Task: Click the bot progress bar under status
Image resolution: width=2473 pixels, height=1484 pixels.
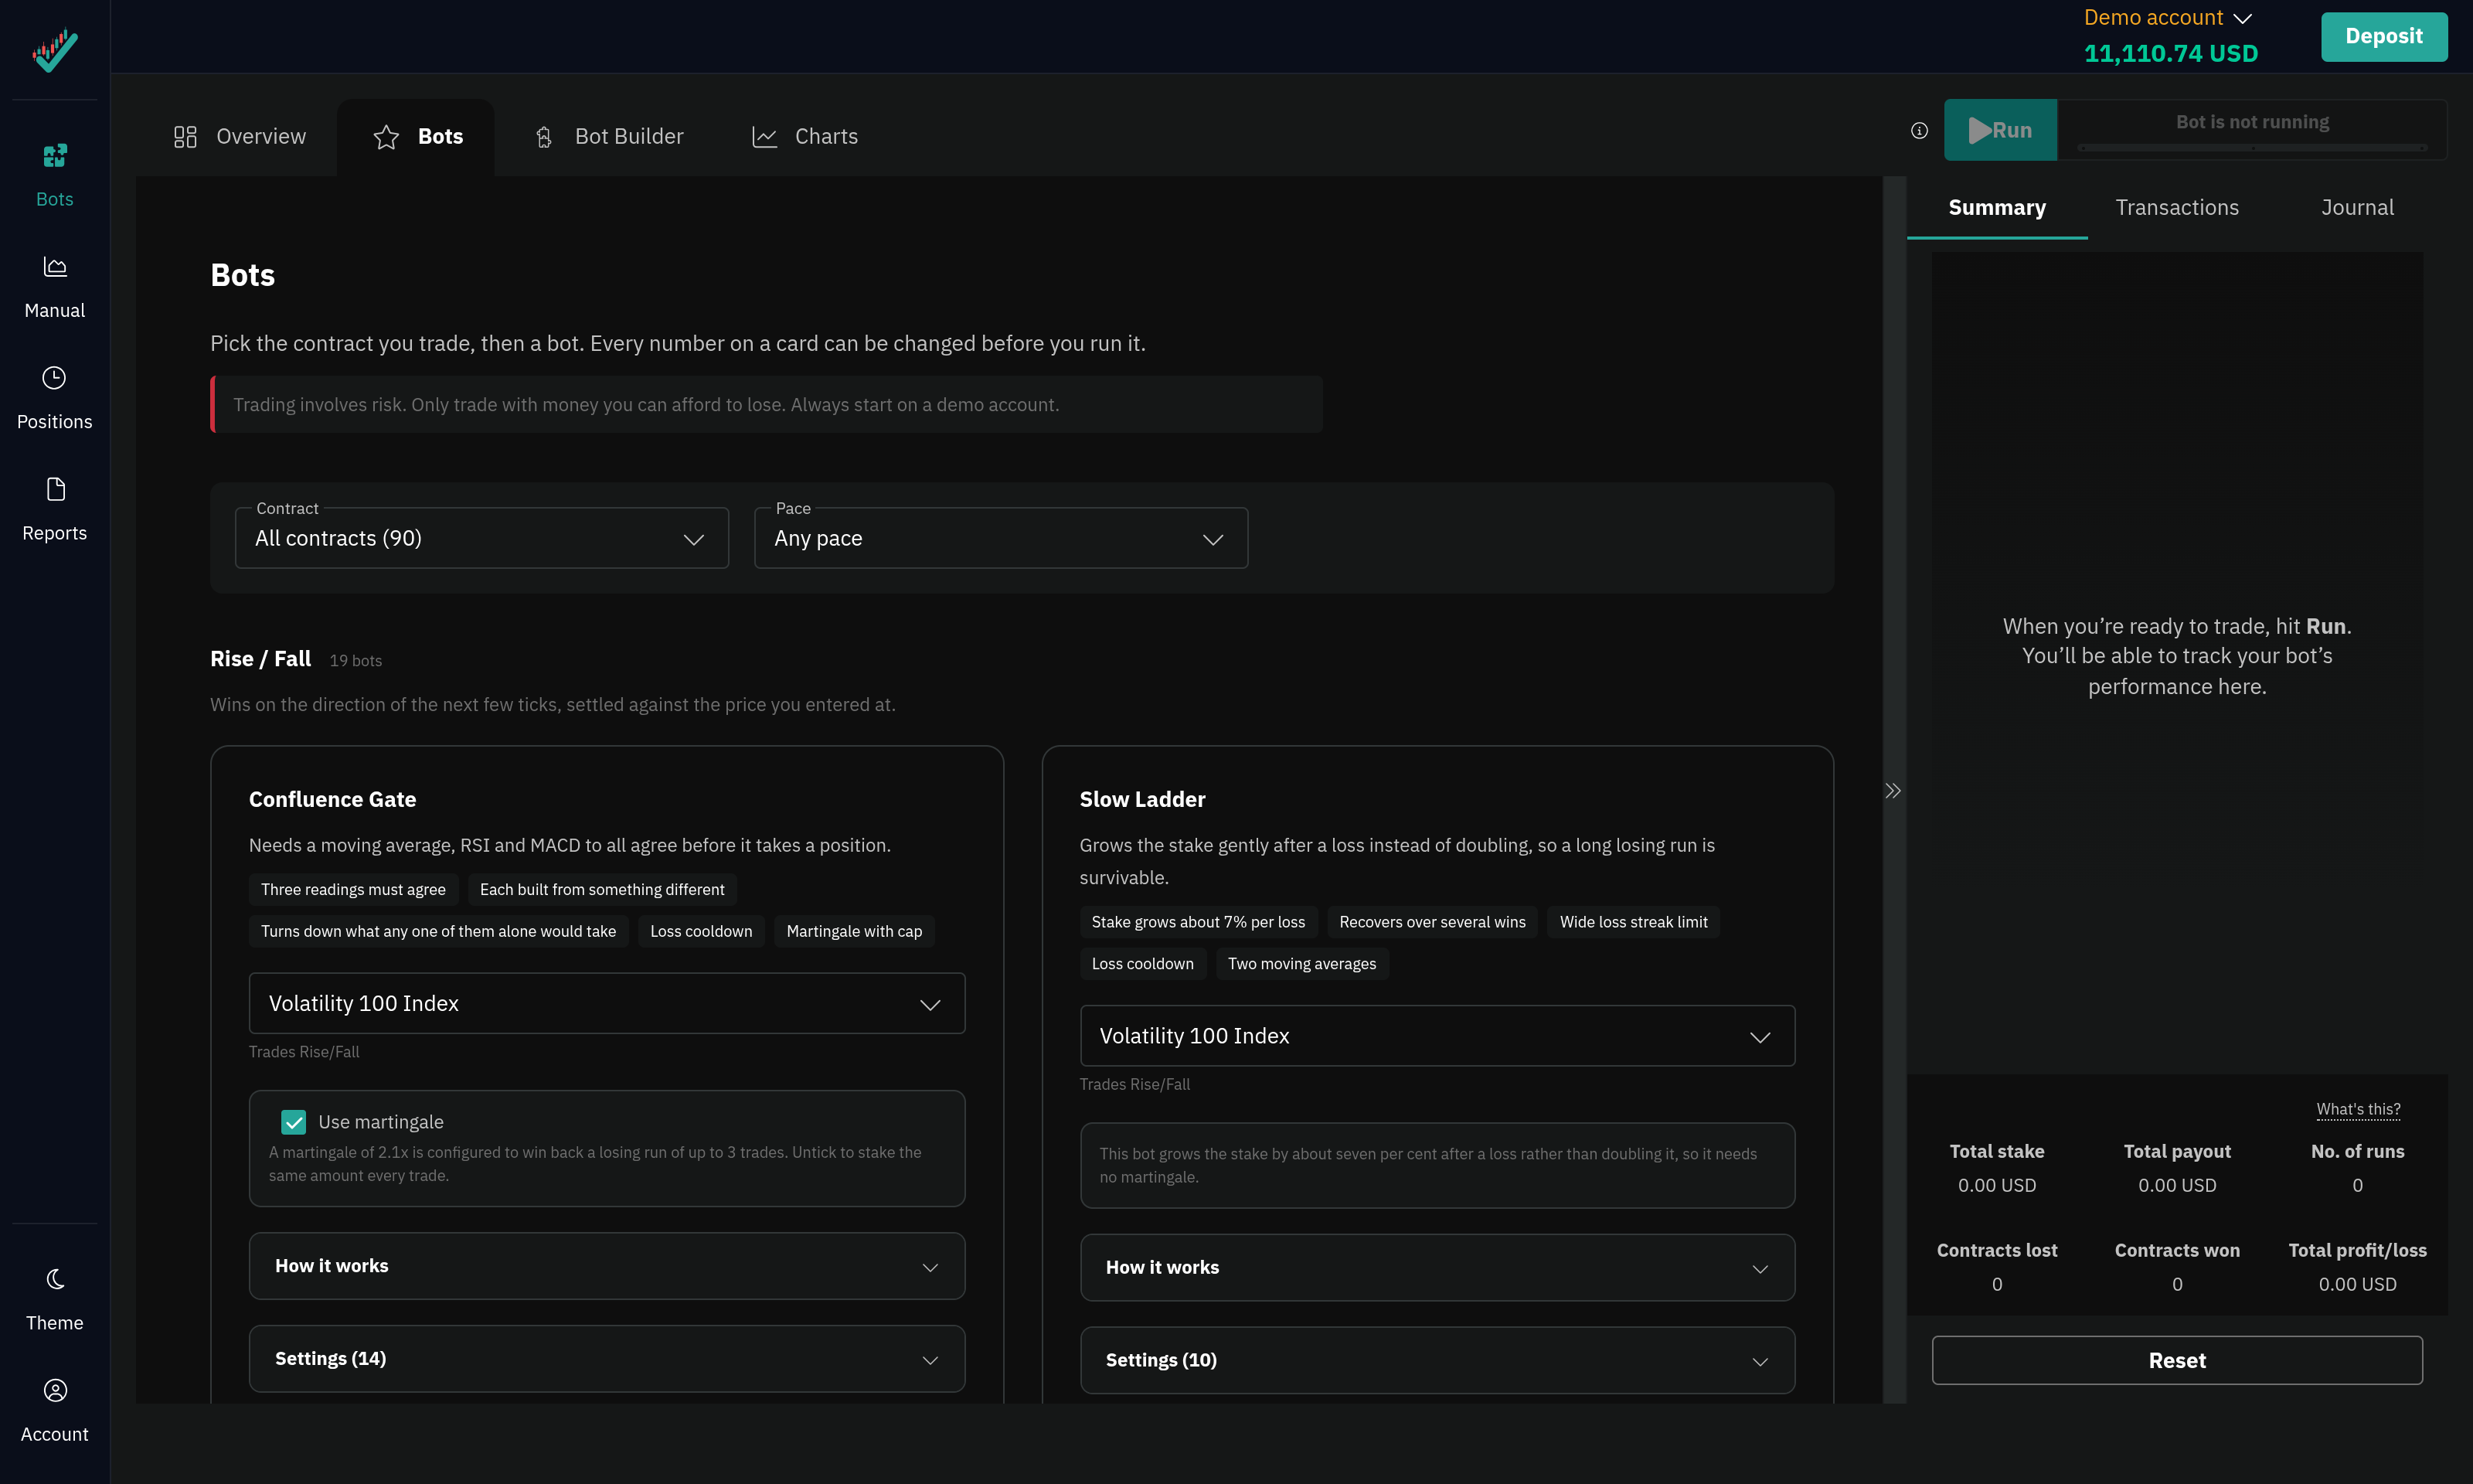Action: tap(2252, 148)
